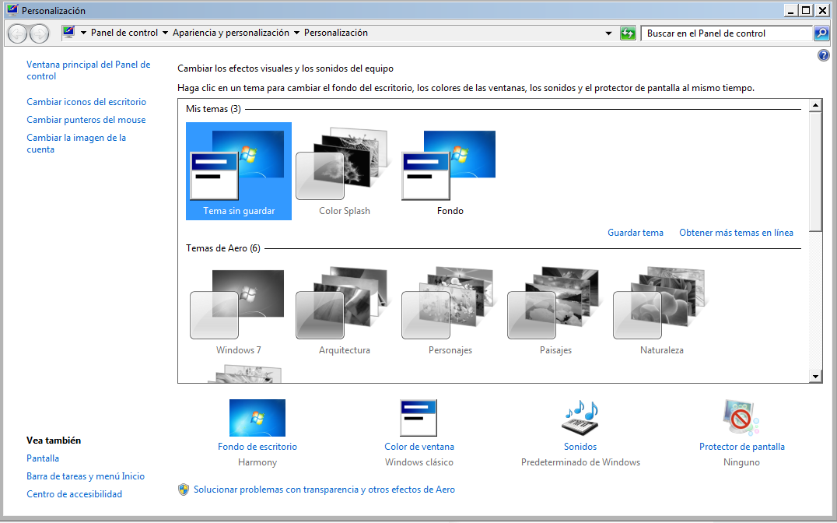Click the Back navigation arrow
Screen dimensions: 837x523
(x=18, y=33)
